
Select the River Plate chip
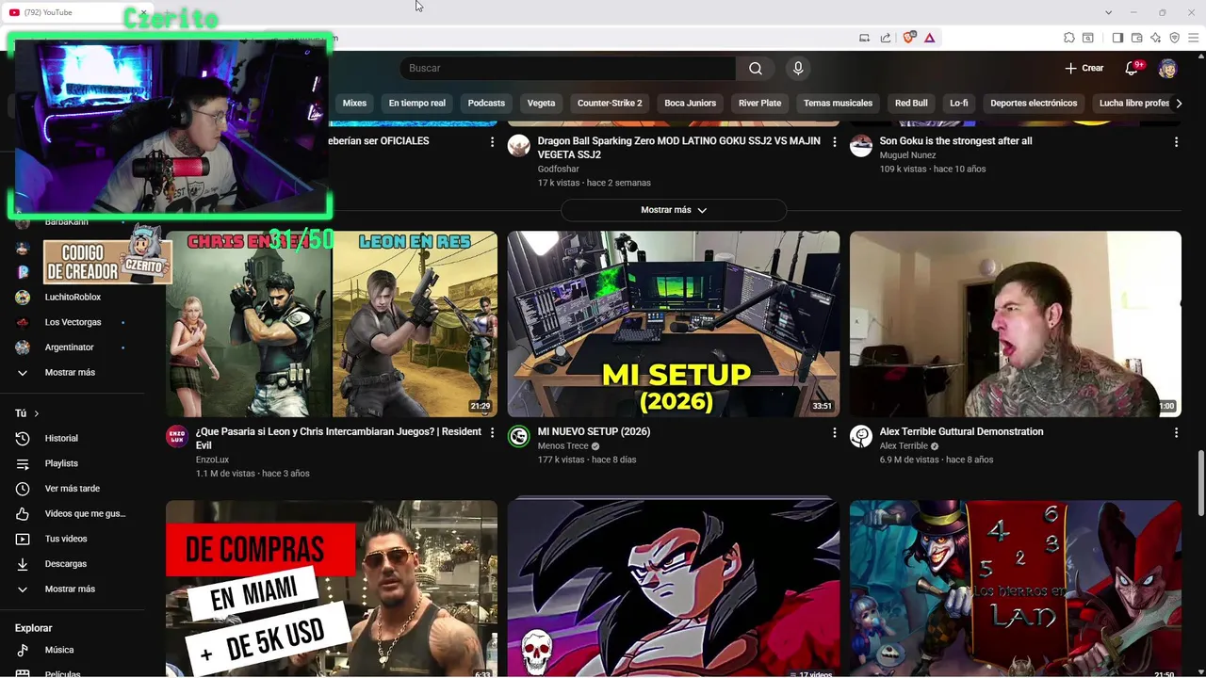click(x=759, y=103)
